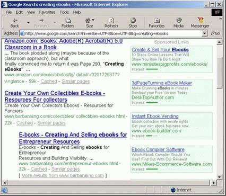Click More results from www.barbaraling.com
This screenshot has width=226, height=196.
click(63, 175)
